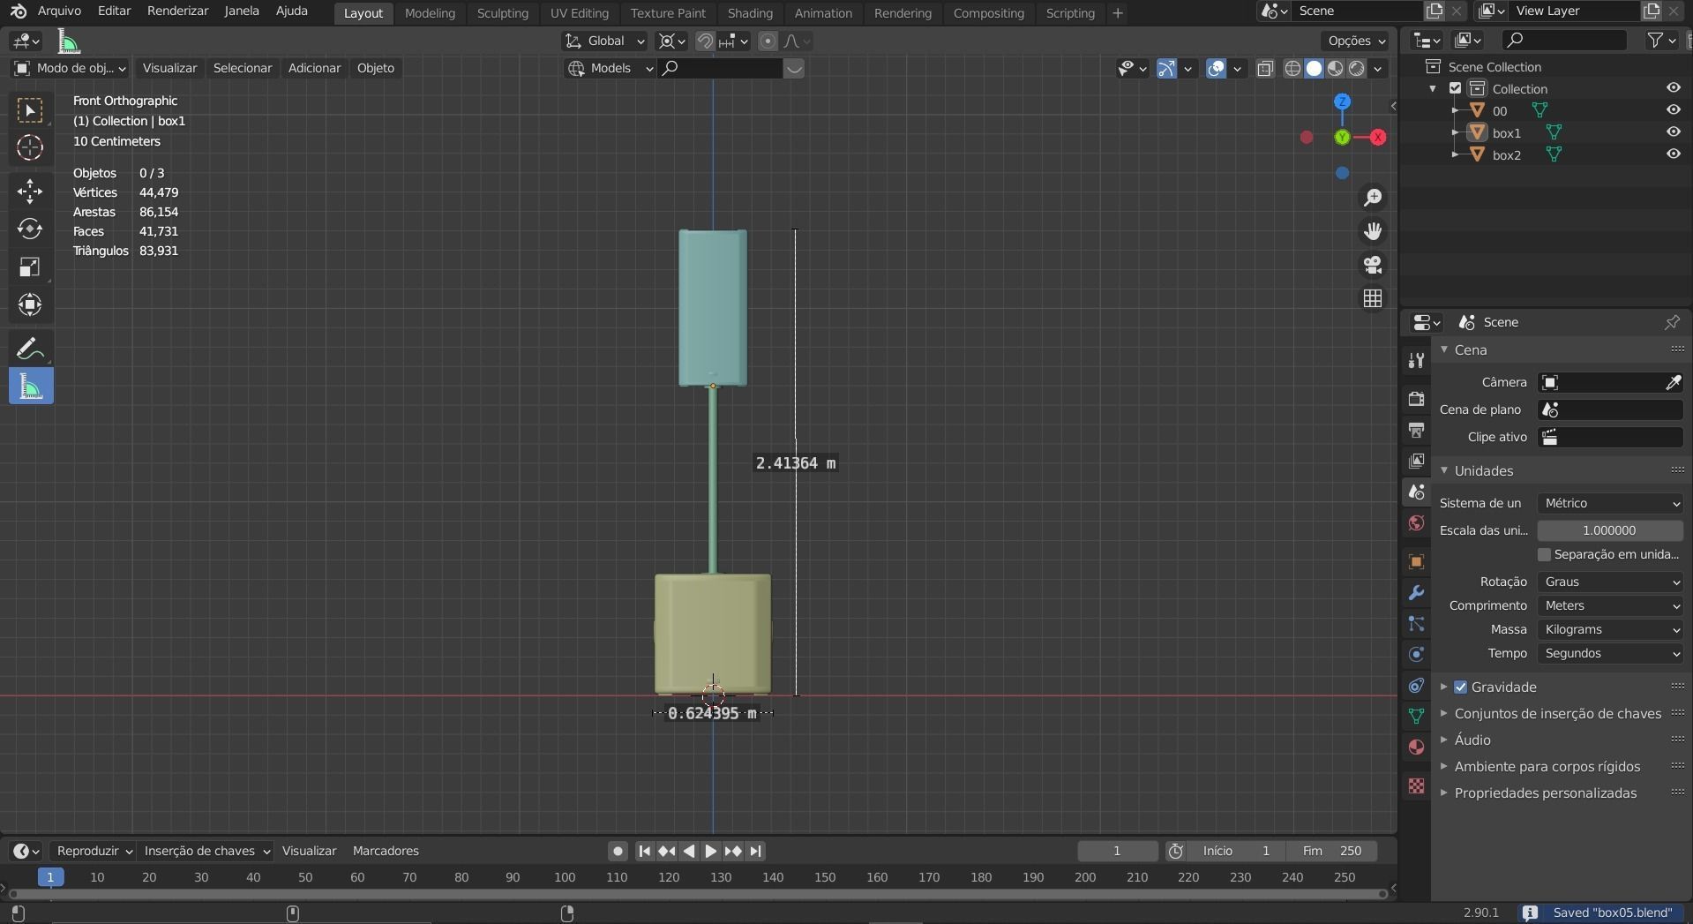Open the Output properties tab
This screenshot has height=924, width=1693.
click(x=1416, y=430)
